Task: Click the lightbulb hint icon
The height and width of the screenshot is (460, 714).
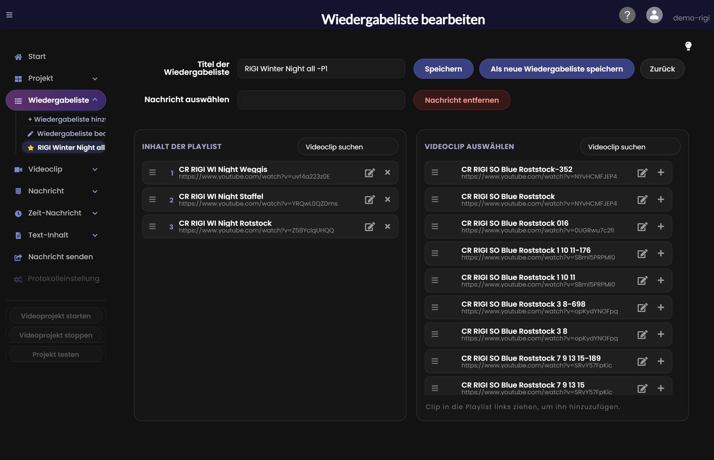Action: 688,46
